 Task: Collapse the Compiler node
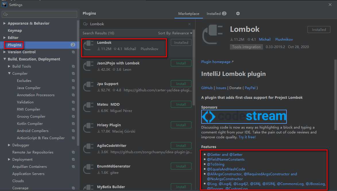point(9,74)
